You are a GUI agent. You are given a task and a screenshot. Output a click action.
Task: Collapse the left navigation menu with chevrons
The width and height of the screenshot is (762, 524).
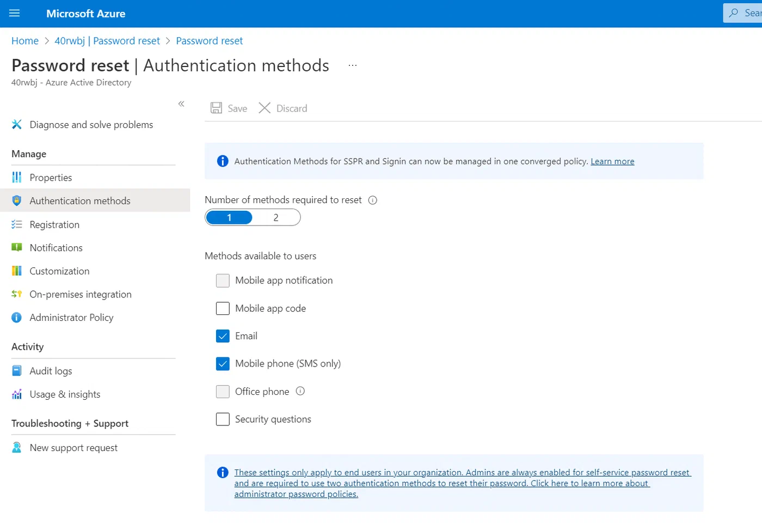(181, 103)
